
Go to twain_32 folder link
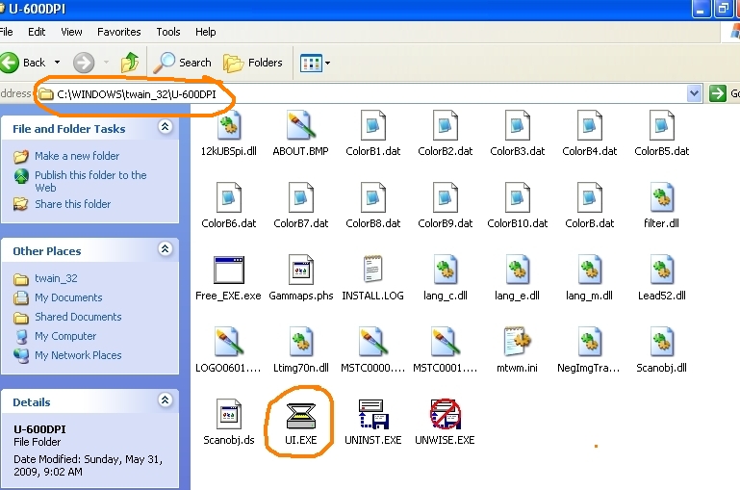click(56, 278)
